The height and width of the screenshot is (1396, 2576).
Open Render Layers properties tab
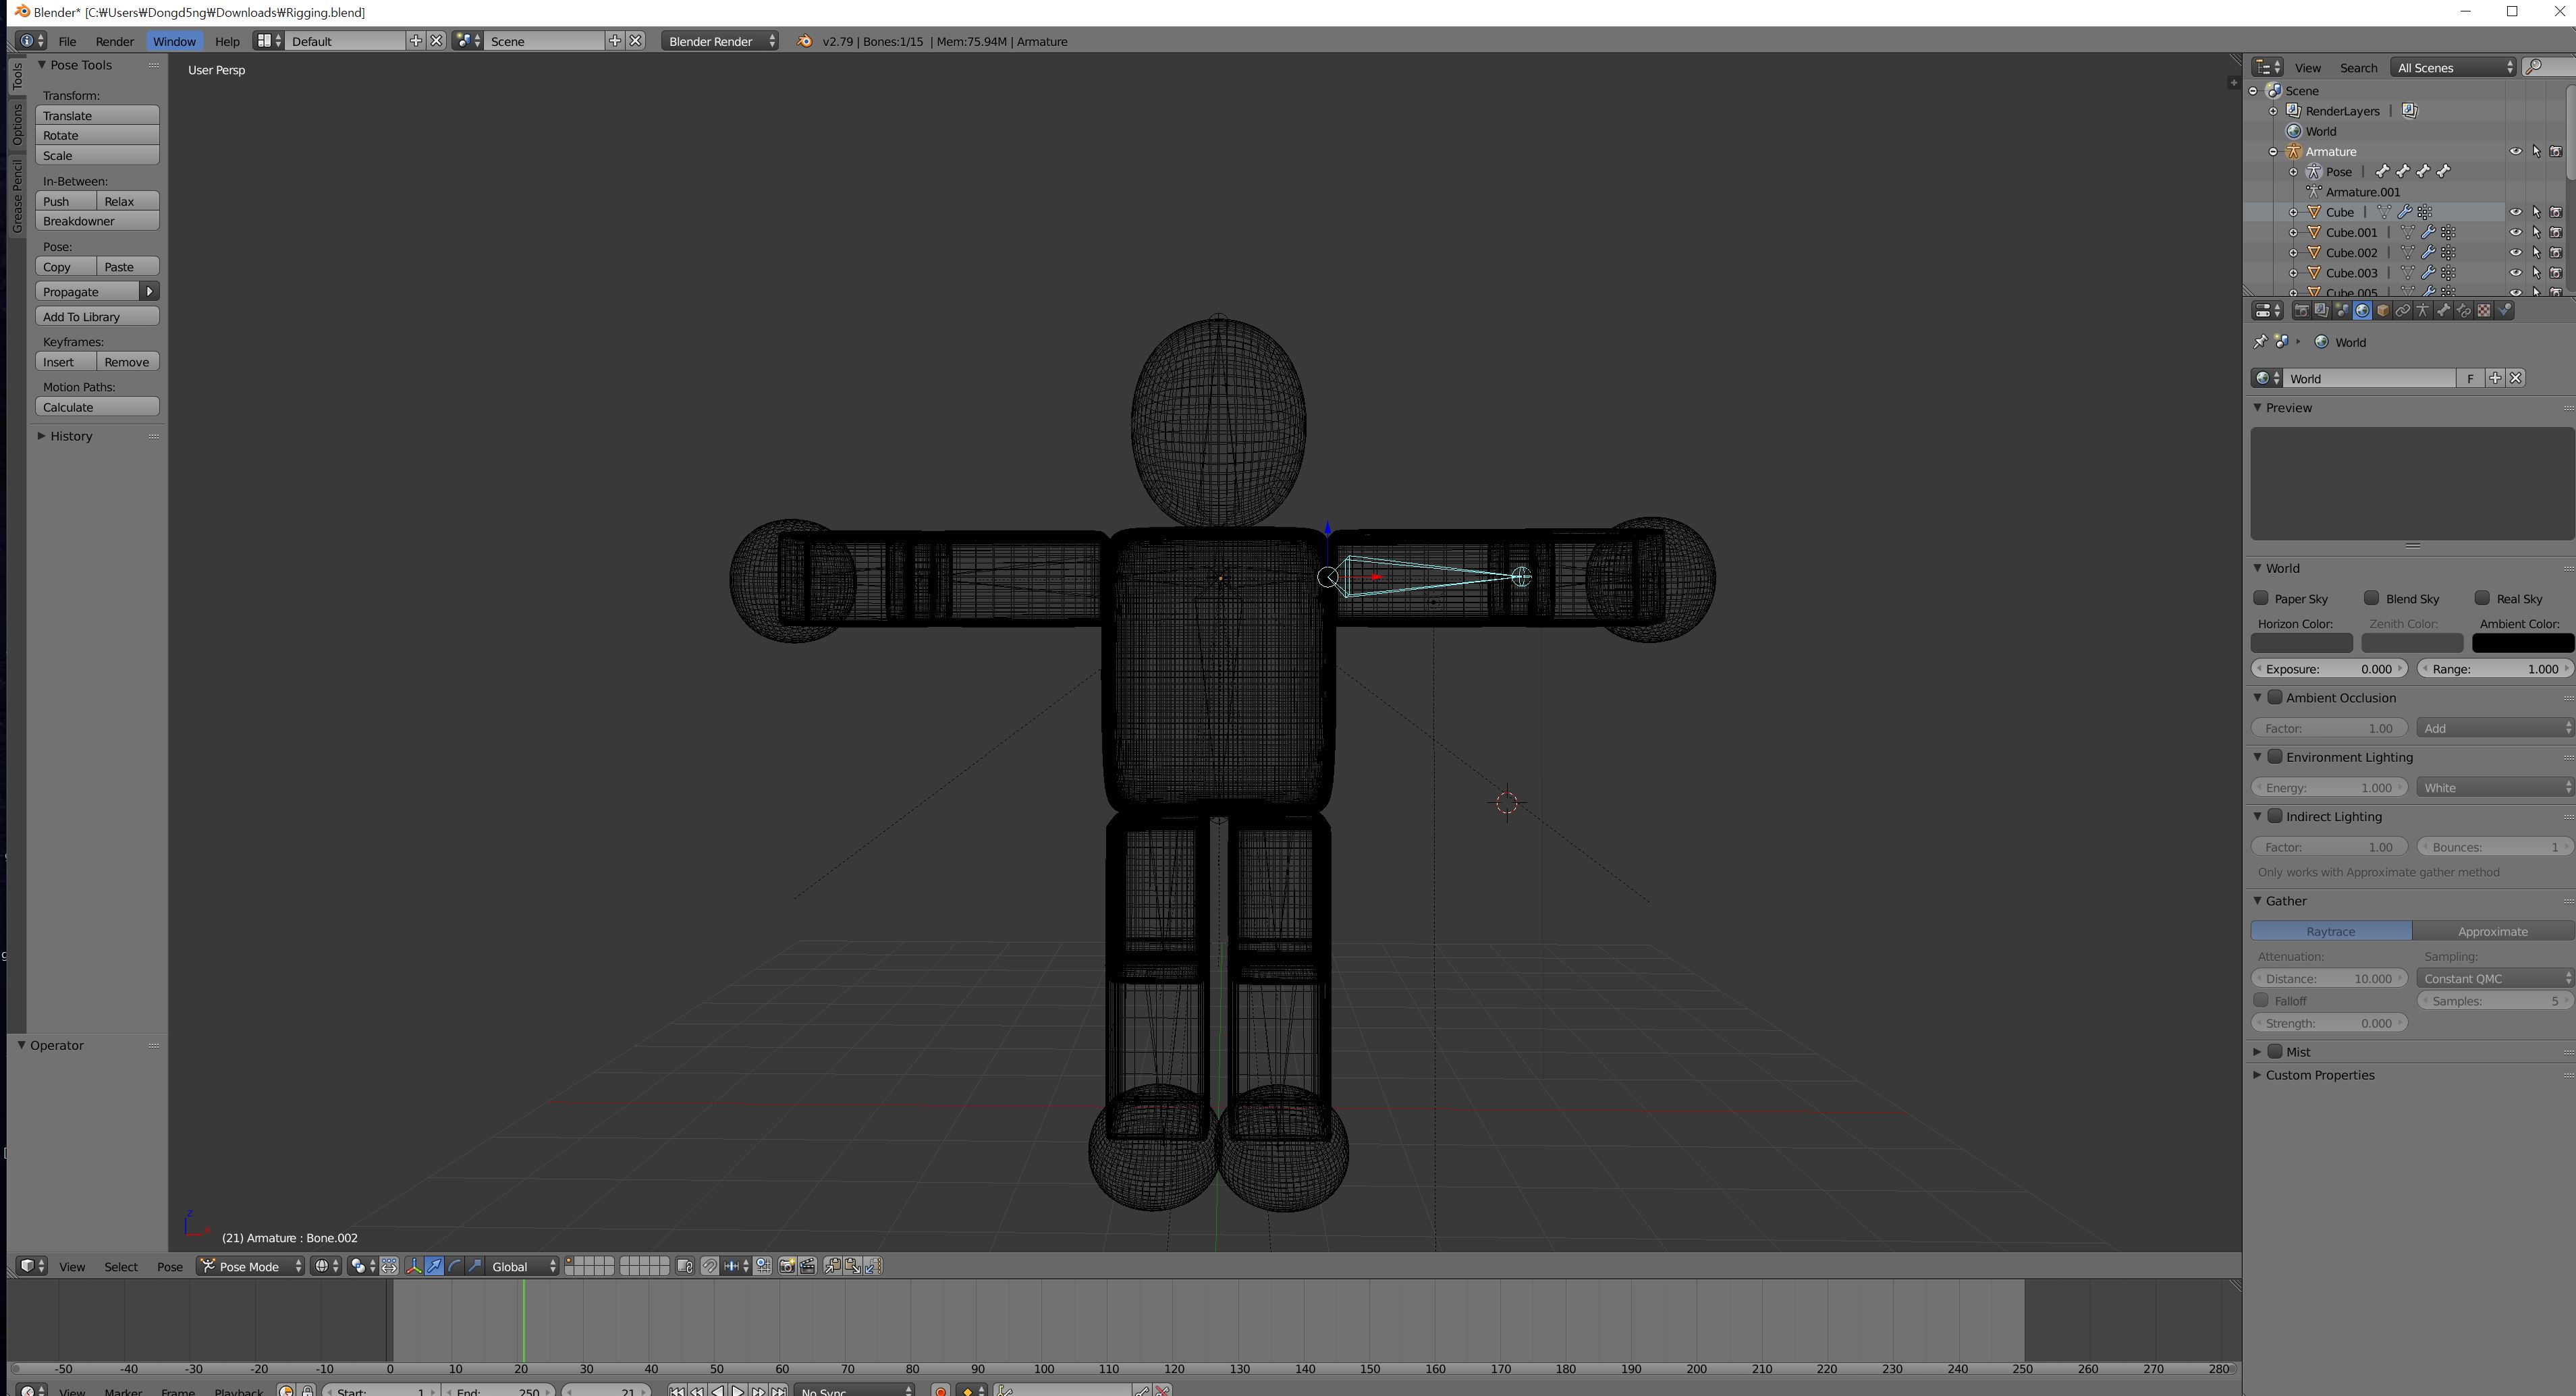click(2322, 310)
